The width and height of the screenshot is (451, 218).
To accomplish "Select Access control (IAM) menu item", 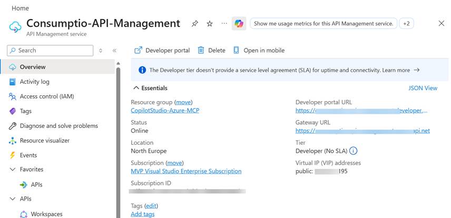I will [x=46, y=96].
